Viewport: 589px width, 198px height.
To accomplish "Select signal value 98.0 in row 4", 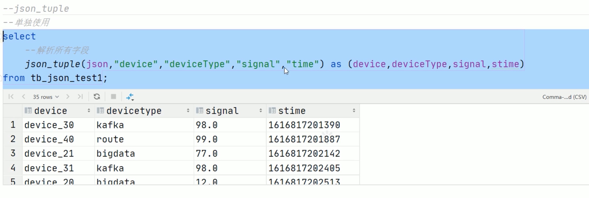I will (230, 168).
